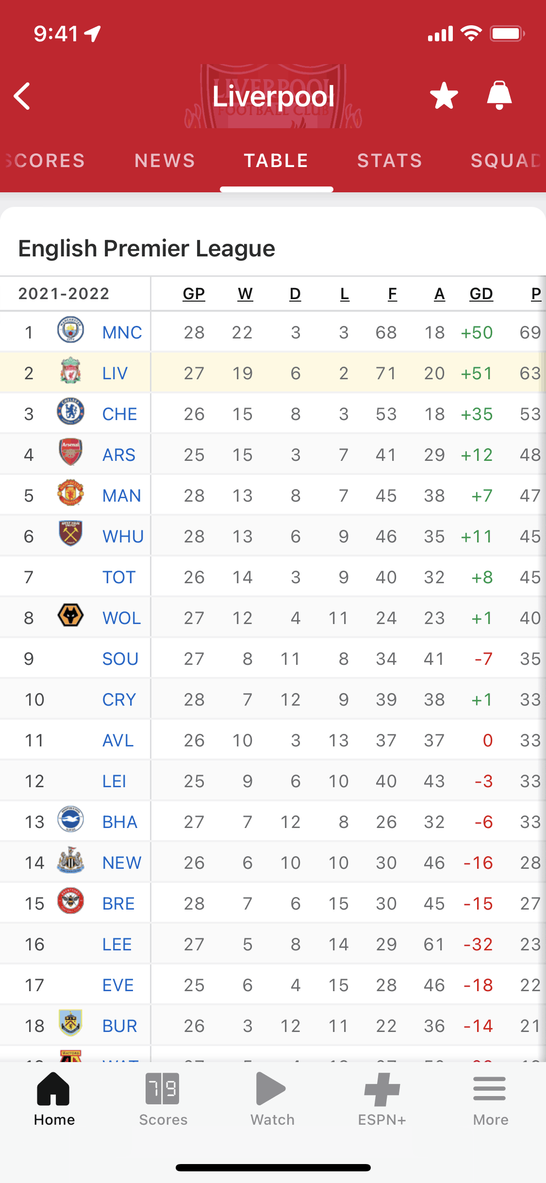The height and width of the screenshot is (1183, 546).
Task: Switch to the STATS tab
Action: coord(390,161)
